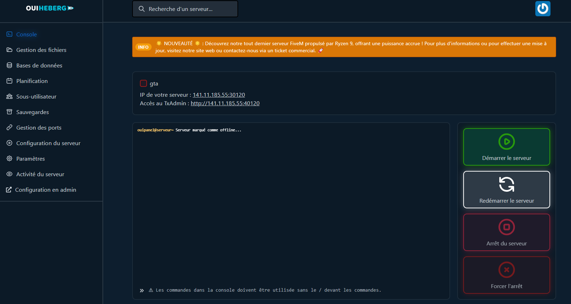Click the blue power icon top-right

tap(542, 9)
